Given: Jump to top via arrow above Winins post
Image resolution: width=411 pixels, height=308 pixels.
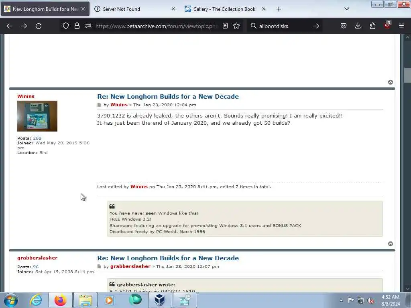Looking at the screenshot, I should point(390,82).
